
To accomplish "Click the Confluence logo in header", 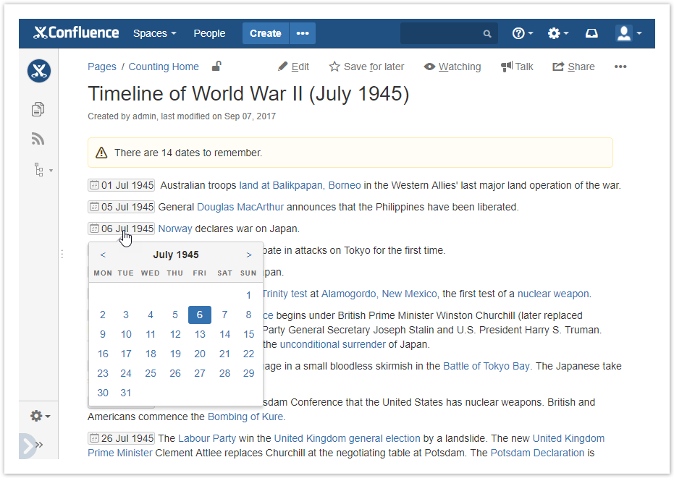I will [x=76, y=33].
